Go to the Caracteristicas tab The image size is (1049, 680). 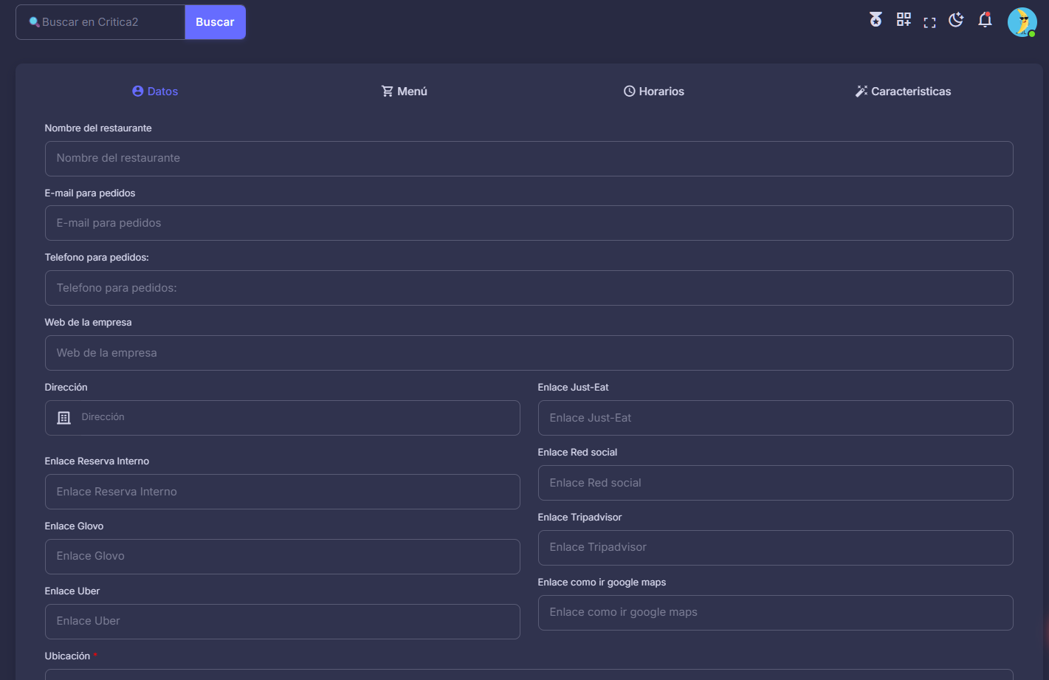point(903,92)
